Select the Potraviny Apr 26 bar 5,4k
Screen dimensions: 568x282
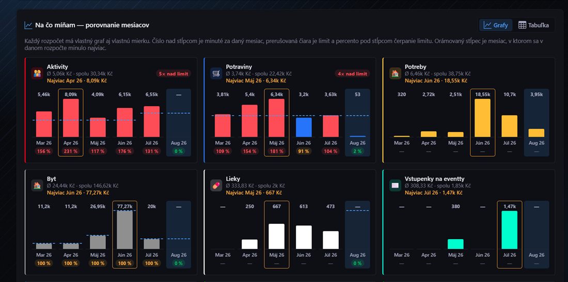point(249,121)
